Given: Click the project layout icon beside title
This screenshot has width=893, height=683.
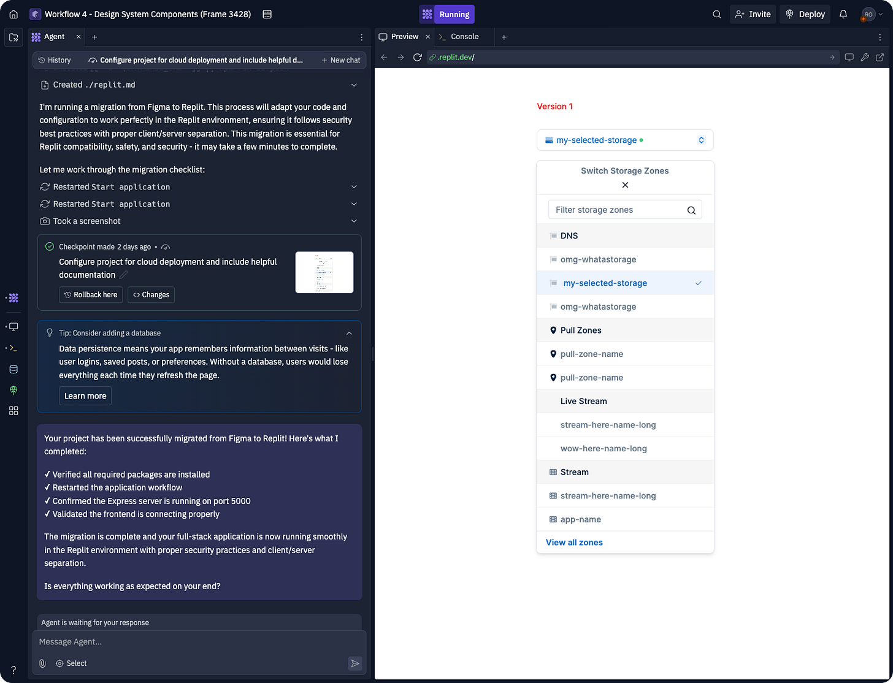Looking at the screenshot, I should coord(267,14).
